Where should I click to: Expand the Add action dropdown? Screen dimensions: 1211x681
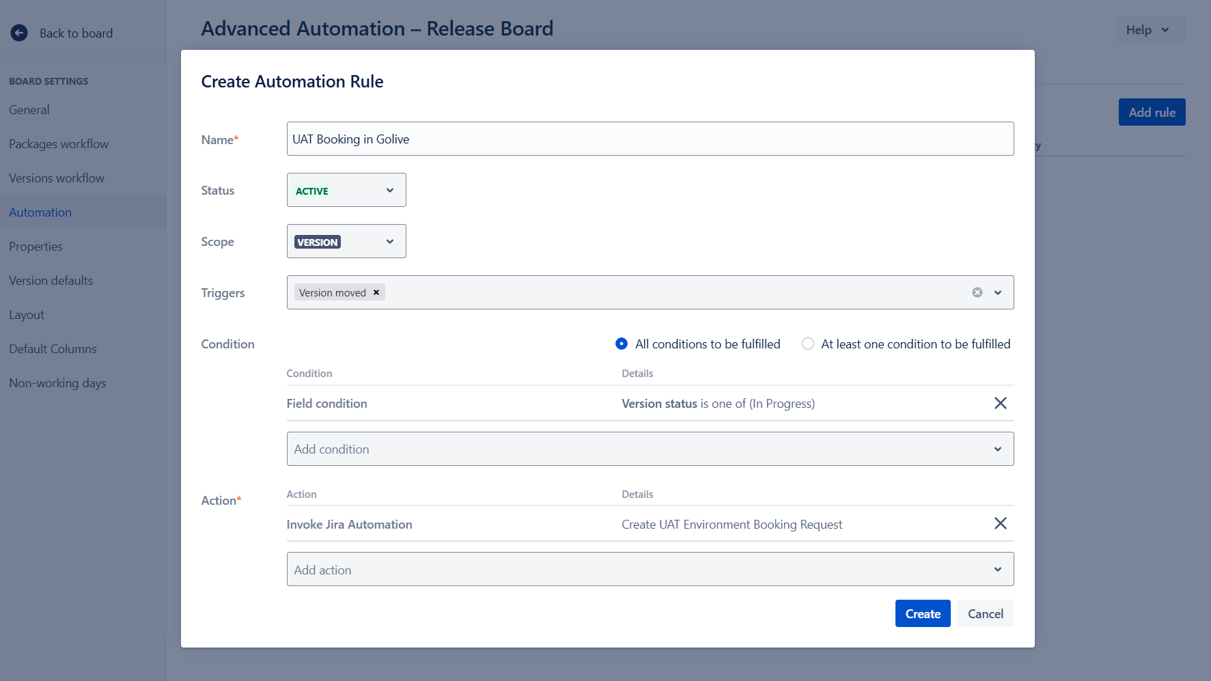(x=650, y=570)
